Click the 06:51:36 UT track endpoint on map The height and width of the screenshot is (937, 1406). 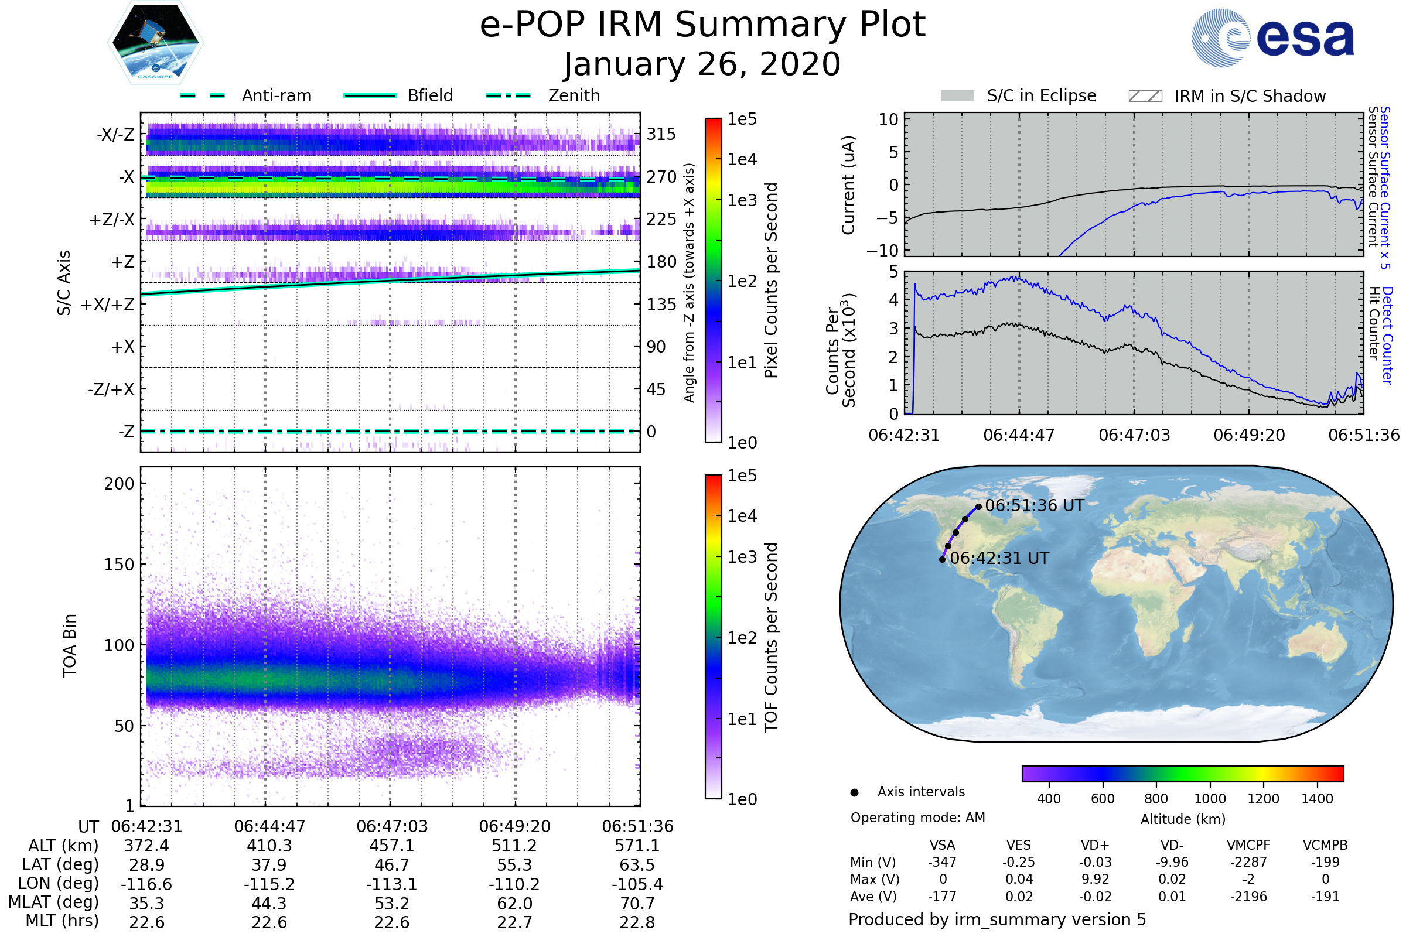pos(978,507)
